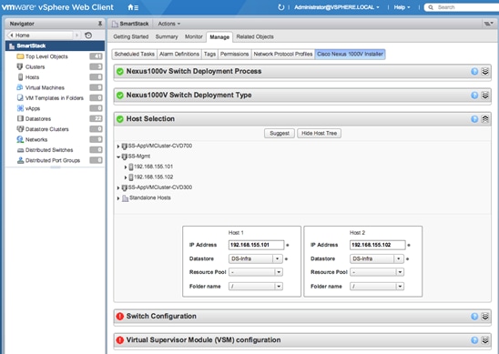Expand the VSM configuration section
This screenshot has width=499, height=354.
pos(485,340)
